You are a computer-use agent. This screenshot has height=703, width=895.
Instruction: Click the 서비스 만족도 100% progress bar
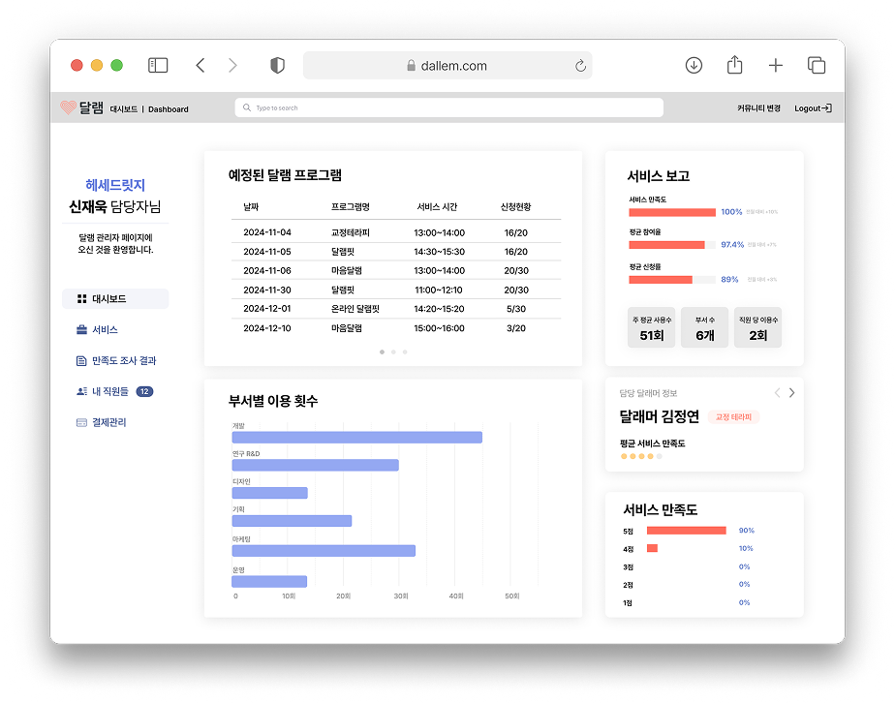(x=672, y=212)
